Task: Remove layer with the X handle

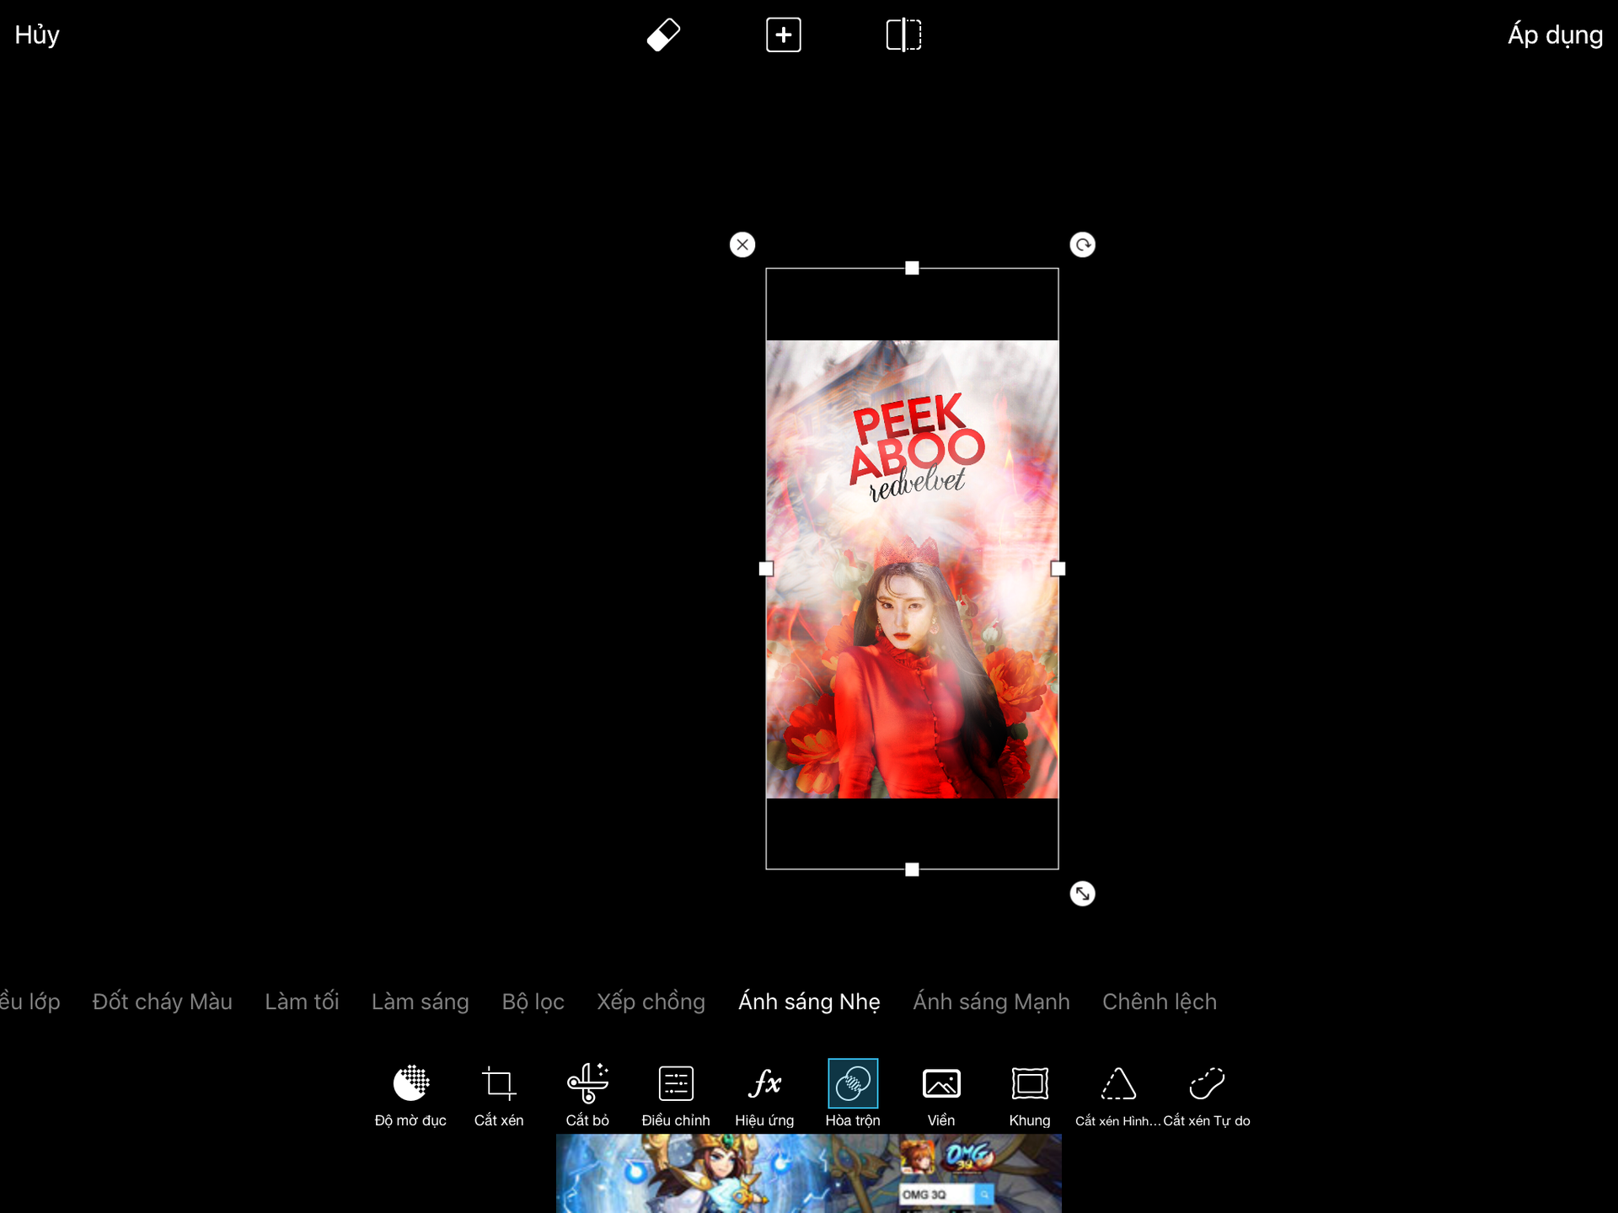Action: tap(742, 245)
